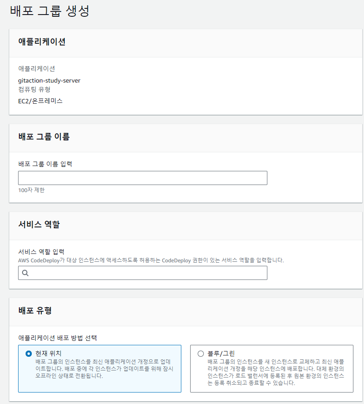Click the 애플리케이션 section header

tap(42, 42)
